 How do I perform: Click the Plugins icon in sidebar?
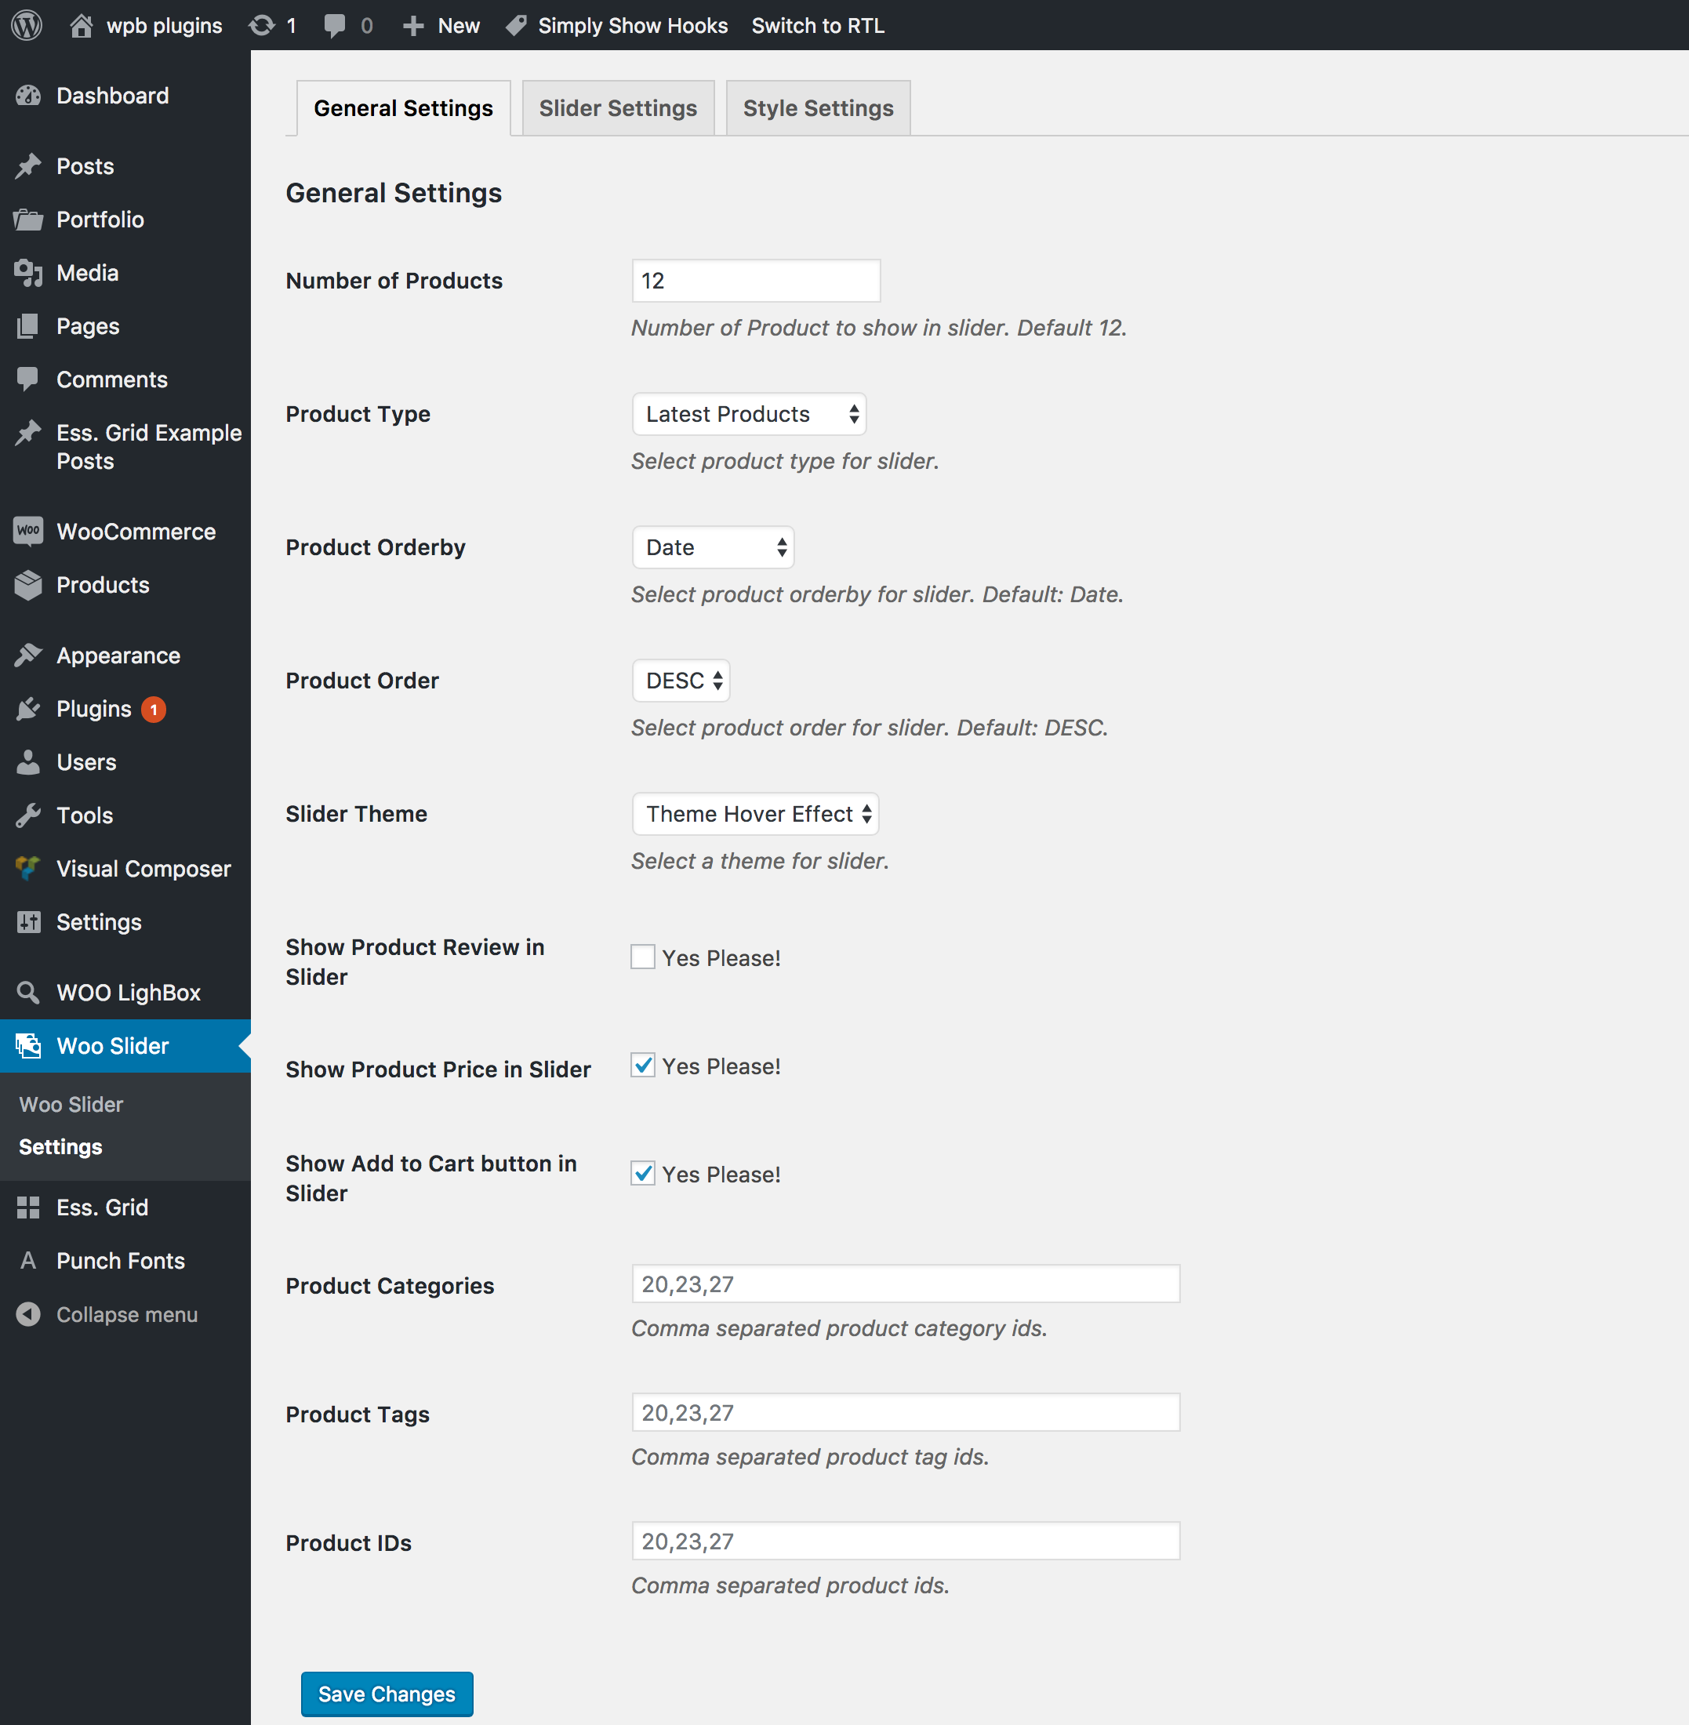[x=29, y=710]
